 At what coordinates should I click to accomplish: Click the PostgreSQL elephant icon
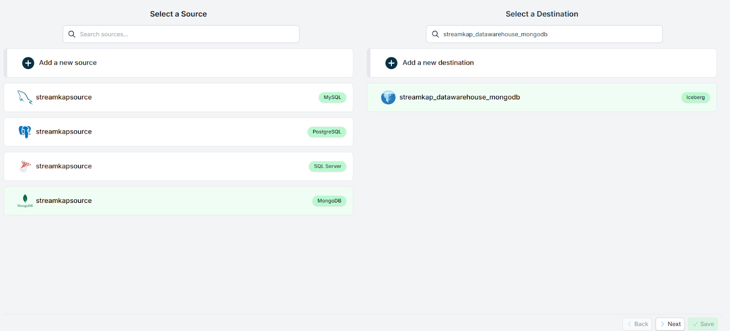[x=25, y=132]
